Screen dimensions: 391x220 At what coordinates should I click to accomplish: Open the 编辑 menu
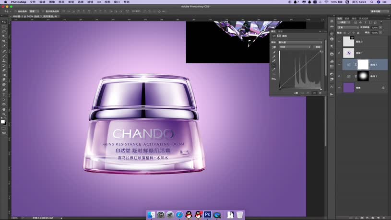(42, 2)
